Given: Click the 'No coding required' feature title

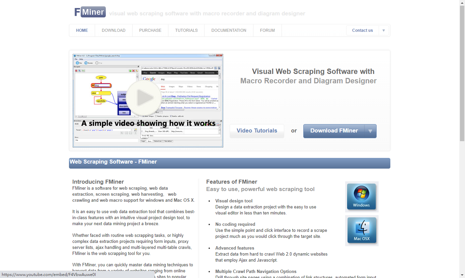Looking at the screenshot, I should point(235,224).
